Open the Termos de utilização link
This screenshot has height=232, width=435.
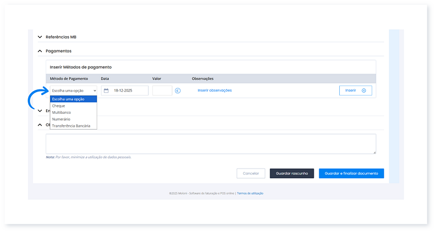[250, 193]
